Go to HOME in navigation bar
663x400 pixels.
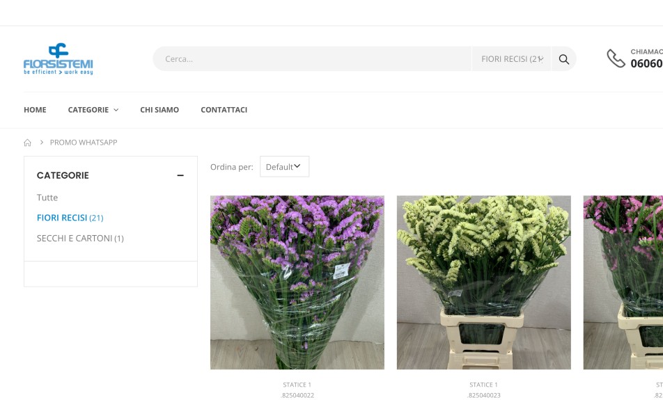(35, 110)
